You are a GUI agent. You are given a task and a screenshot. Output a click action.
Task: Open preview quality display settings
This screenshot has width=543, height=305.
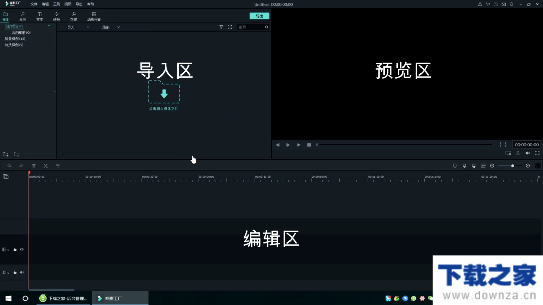[x=508, y=153]
